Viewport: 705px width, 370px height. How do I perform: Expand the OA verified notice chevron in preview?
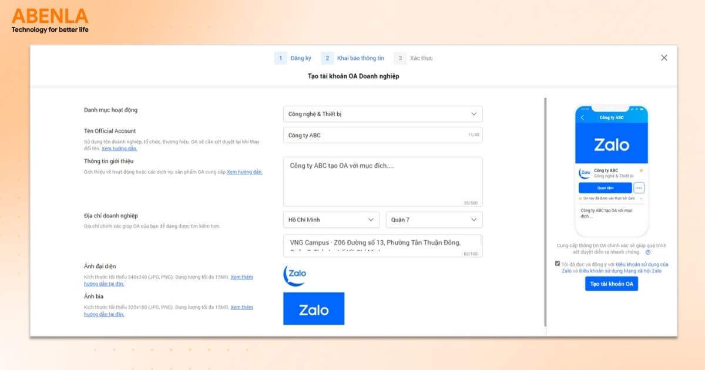(642, 199)
